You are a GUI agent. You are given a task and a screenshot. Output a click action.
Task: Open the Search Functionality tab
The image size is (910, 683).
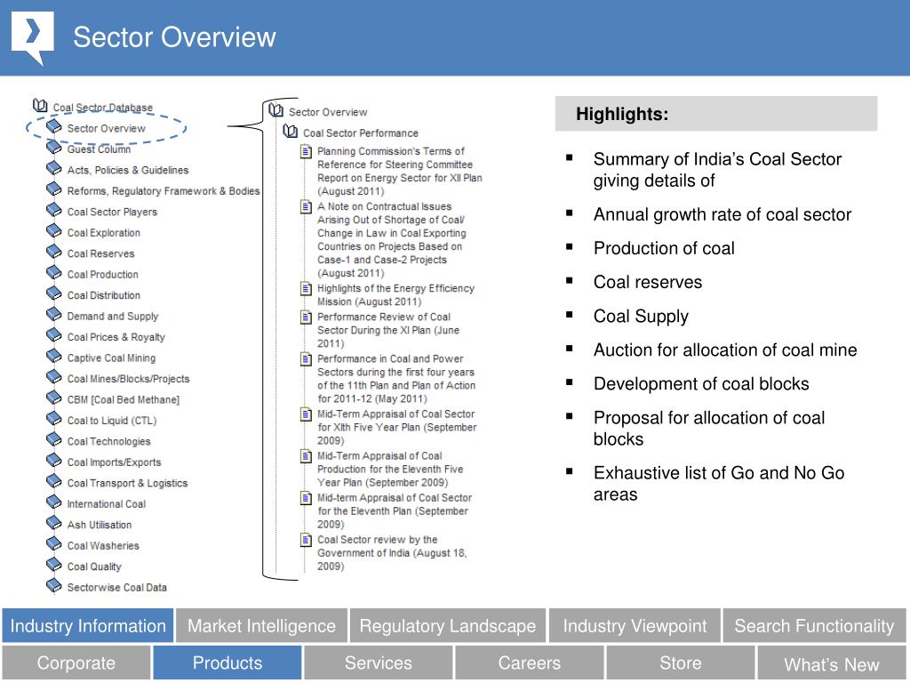(x=814, y=625)
